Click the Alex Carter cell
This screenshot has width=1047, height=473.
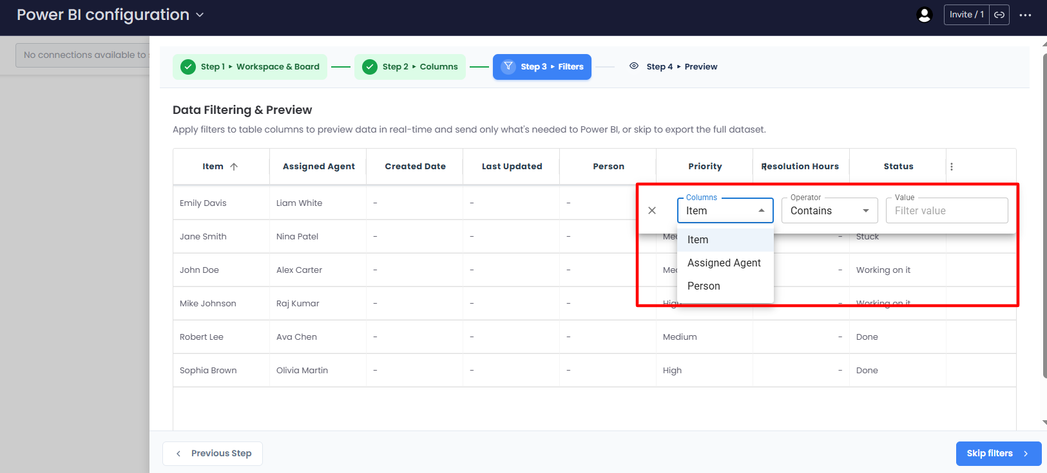coord(318,270)
